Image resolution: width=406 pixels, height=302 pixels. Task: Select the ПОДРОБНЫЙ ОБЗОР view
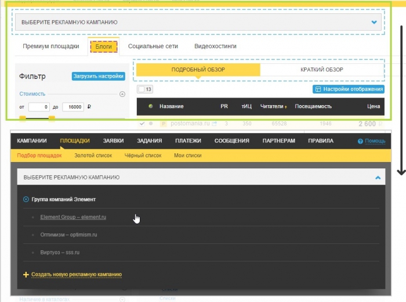click(x=198, y=70)
